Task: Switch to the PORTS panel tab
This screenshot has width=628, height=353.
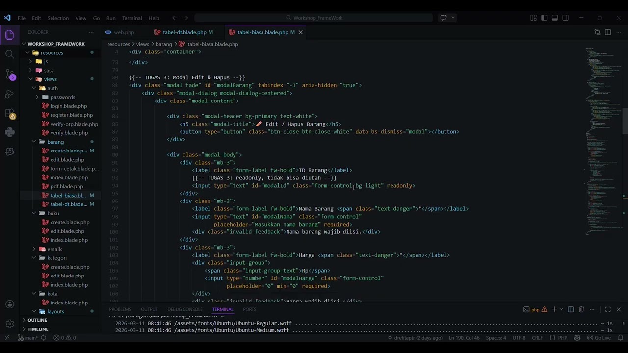Action: tap(249, 309)
